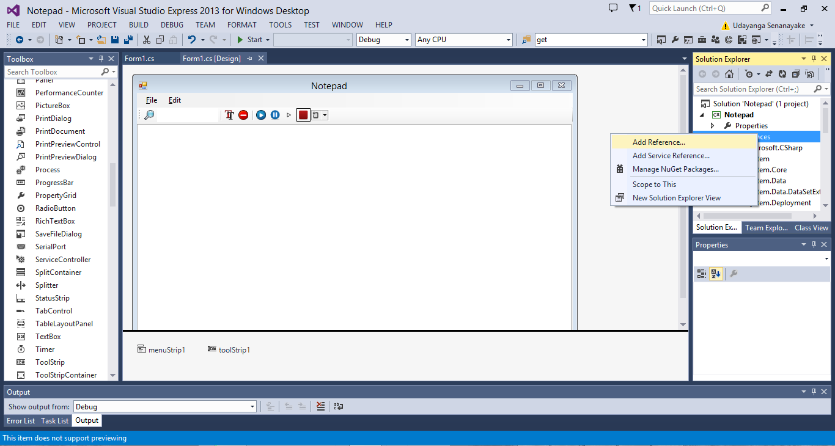Click the Undo arrow icon
835x446 pixels.
(192, 40)
